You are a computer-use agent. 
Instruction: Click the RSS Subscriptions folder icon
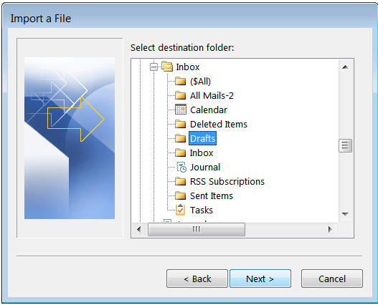click(x=180, y=182)
